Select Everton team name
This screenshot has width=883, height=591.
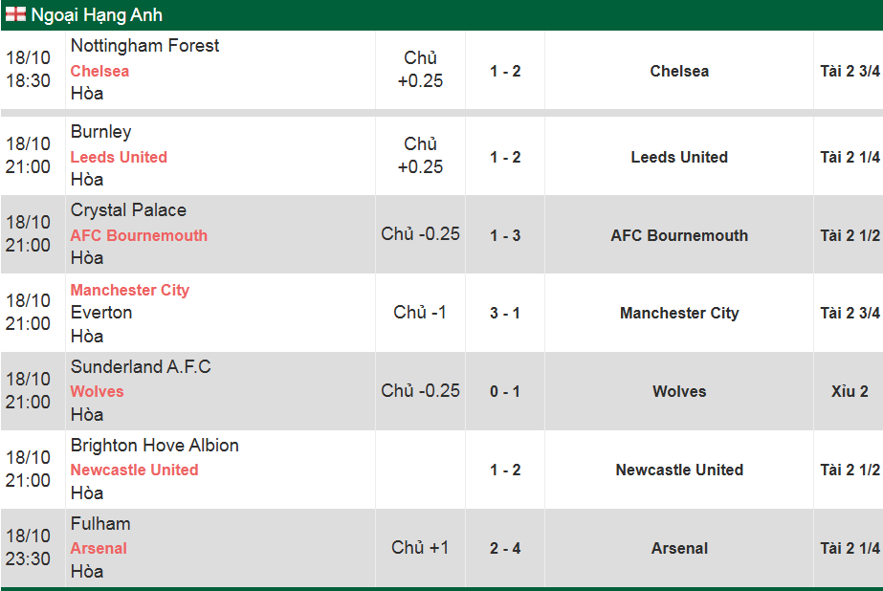click(101, 313)
